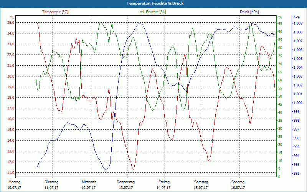Click the '1.007' pressure axis value

pos(298,41)
